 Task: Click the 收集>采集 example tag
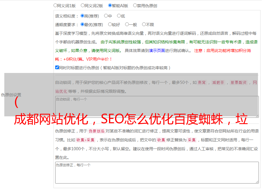(85, 140)
